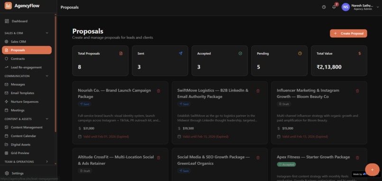Click the Sent badge on Nourish Co.
This screenshot has width=382, height=181.
[x=84, y=104]
